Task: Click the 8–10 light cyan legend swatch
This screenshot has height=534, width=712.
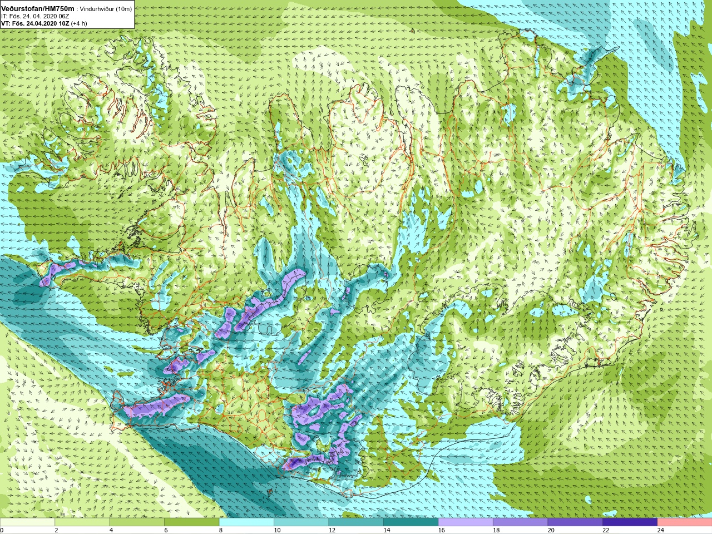Action: coord(246,522)
